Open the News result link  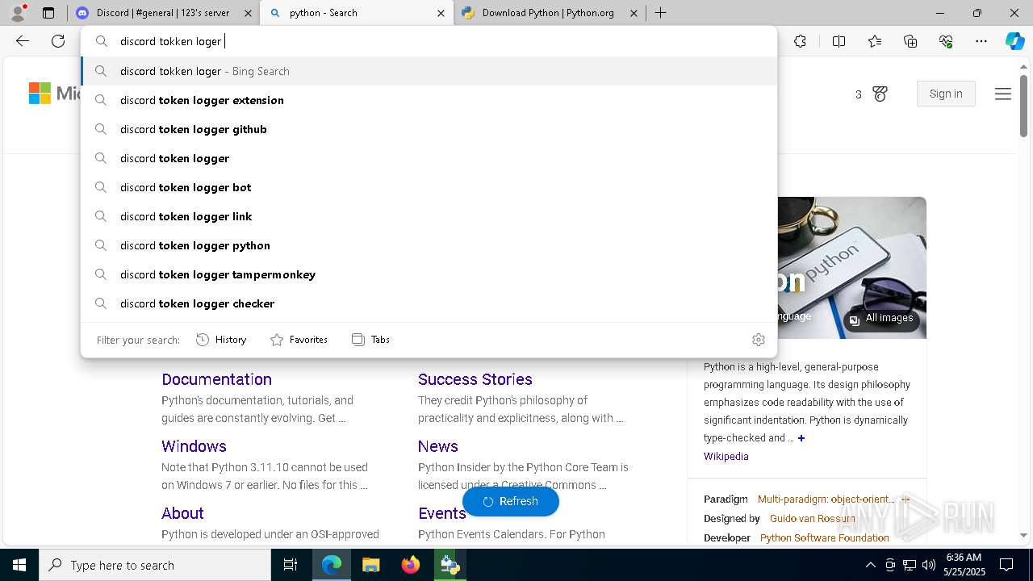(438, 446)
